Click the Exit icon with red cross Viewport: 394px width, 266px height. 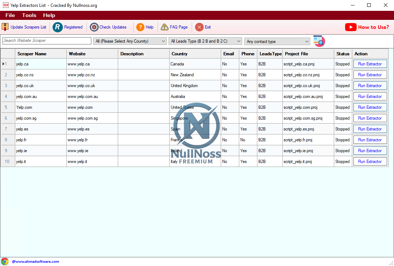(199, 27)
